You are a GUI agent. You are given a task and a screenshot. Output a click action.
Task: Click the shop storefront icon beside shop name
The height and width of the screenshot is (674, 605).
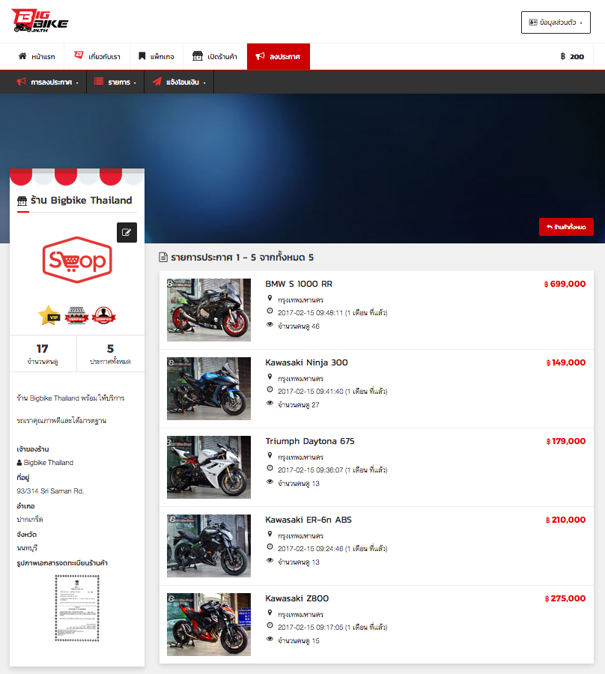click(x=22, y=201)
